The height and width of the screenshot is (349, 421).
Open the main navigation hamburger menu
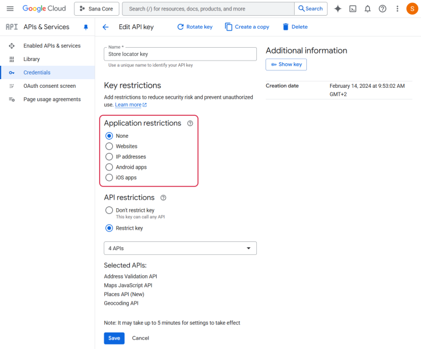click(x=10, y=9)
